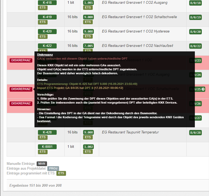Click the ETS badge below K-8001
The height and width of the screenshot is (196, 209).
click(x=43, y=152)
